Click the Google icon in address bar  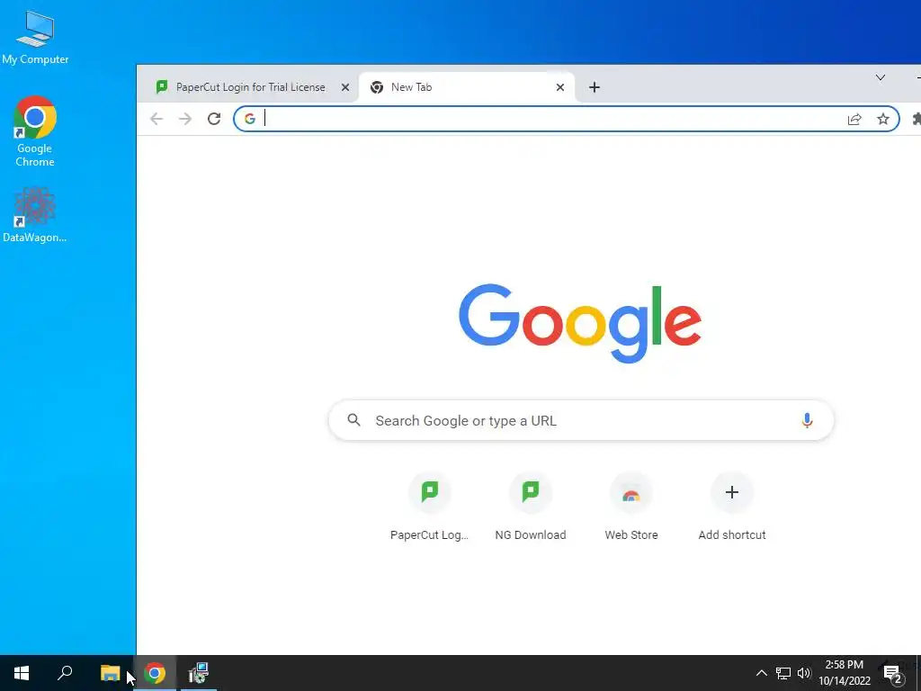tap(250, 119)
